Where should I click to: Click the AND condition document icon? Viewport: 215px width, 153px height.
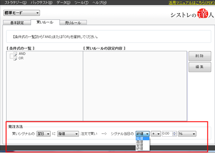(15, 54)
